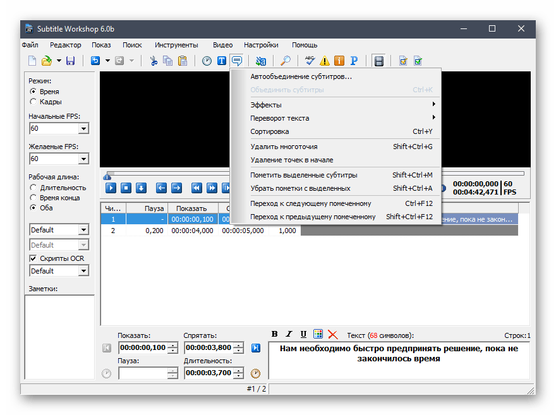
Task: Open the Инструменты menu
Action: [176, 45]
